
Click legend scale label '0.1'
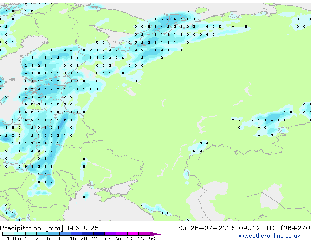coord(5,238)
